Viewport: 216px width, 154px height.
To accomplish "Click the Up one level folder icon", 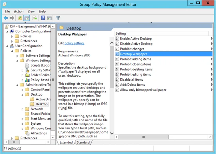I will tap(20, 18).
